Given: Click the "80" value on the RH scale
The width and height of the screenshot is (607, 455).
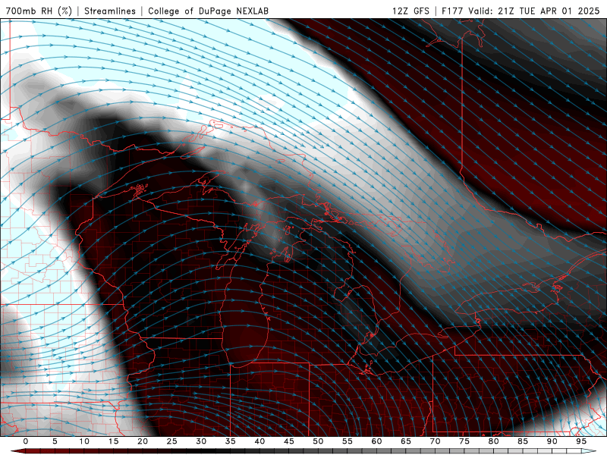Looking at the screenshot, I should coord(493,441).
